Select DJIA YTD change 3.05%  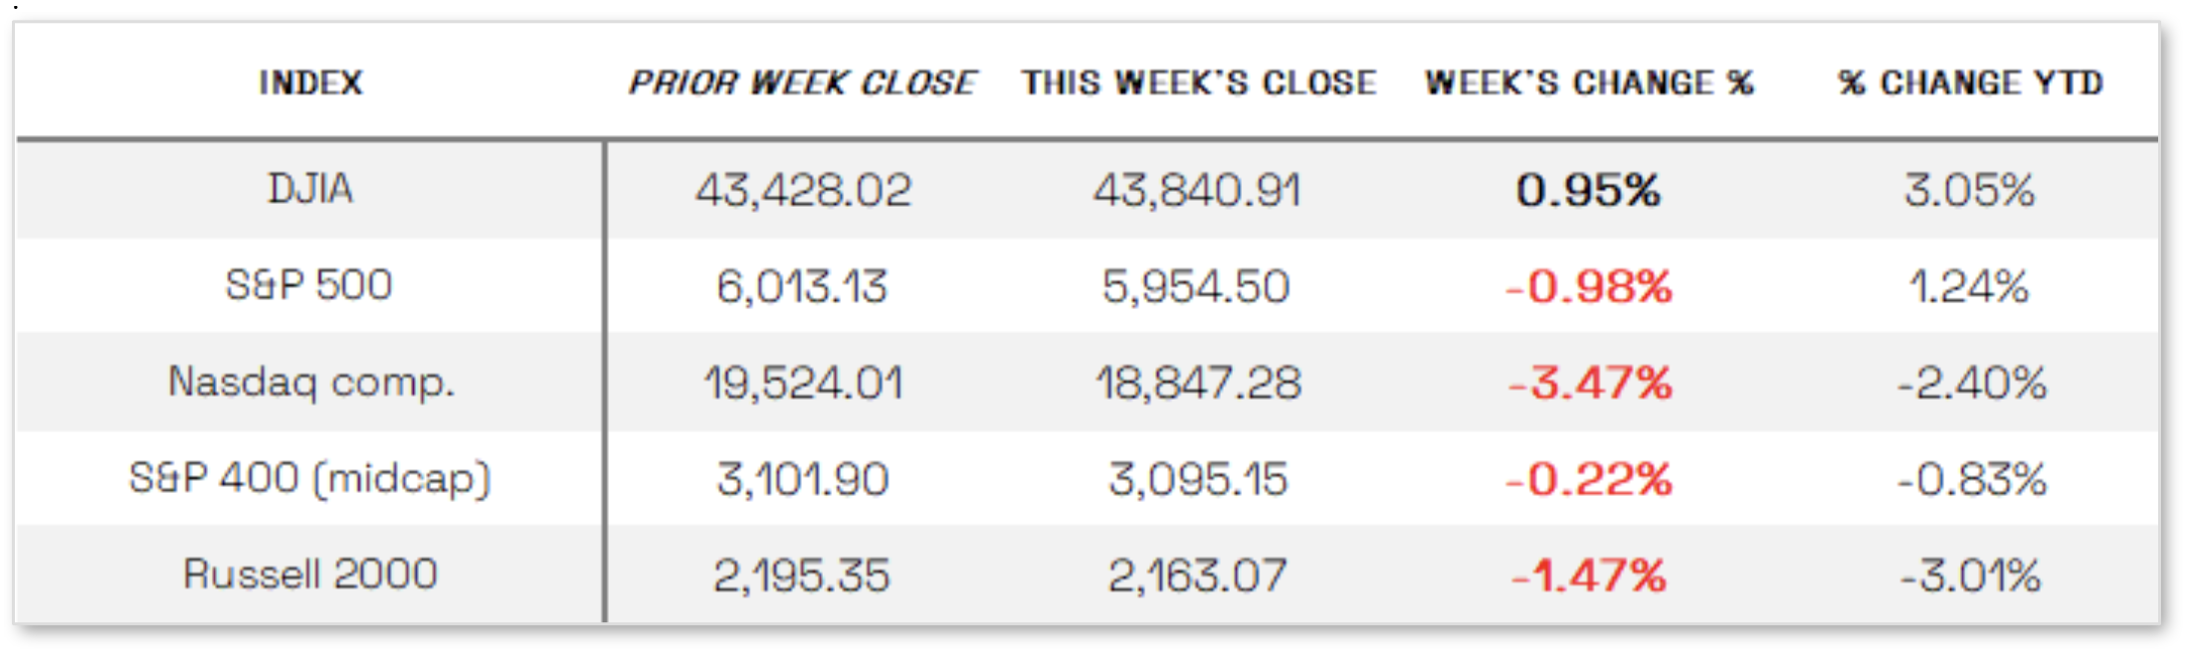coord(1969,190)
